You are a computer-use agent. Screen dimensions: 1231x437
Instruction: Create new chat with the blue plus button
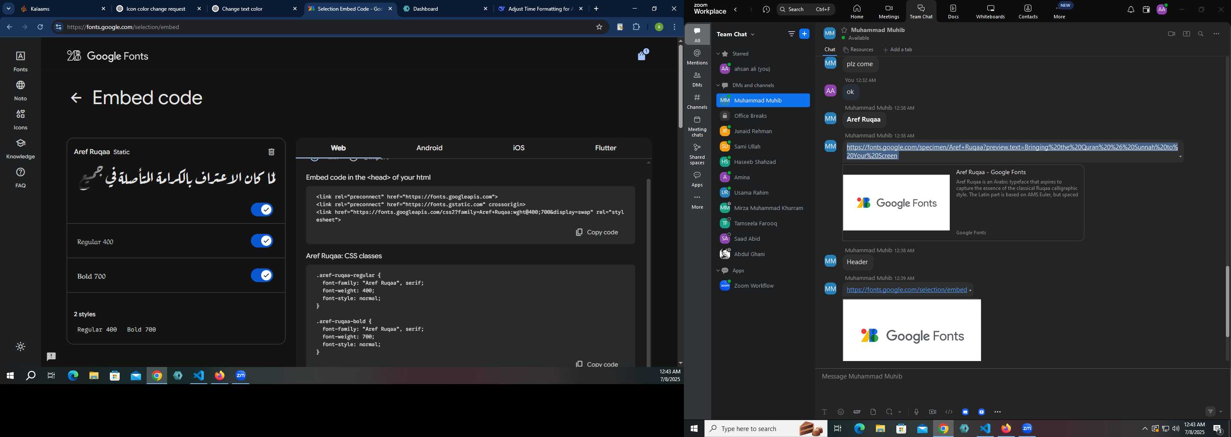pos(805,34)
